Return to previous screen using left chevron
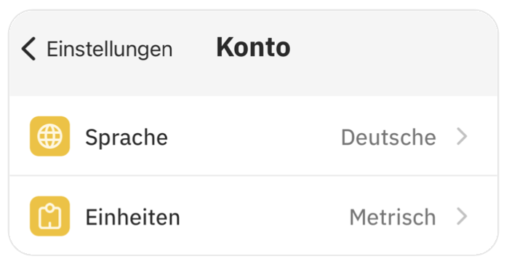The width and height of the screenshot is (509, 275). pos(28,49)
